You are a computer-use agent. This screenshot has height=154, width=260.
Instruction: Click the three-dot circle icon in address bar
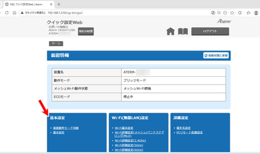(225, 13)
